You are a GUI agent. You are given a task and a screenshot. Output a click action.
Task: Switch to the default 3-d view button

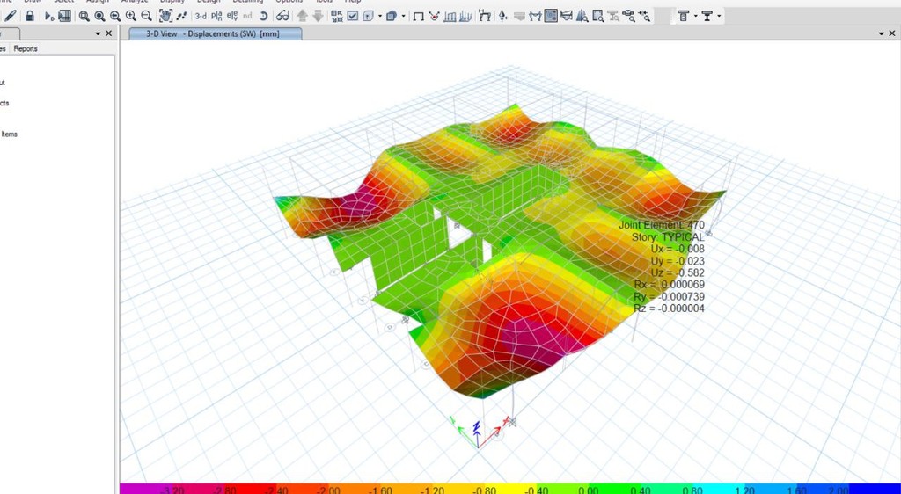point(201,16)
